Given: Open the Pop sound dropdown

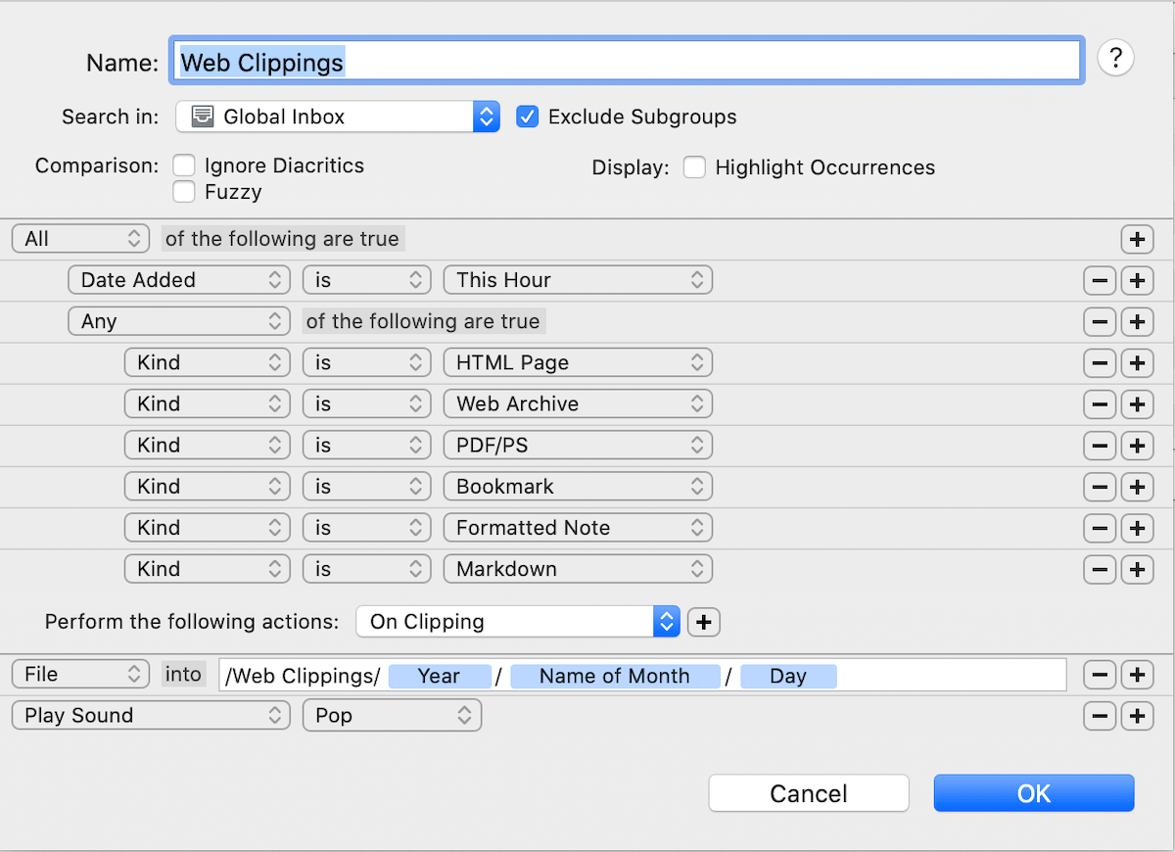Looking at the screenshot, I should 392,715.
